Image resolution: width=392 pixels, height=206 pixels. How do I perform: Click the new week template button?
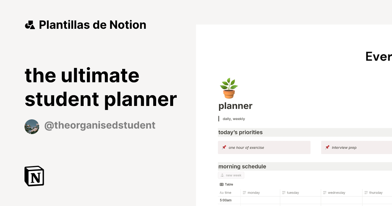pyautogui.click(x=231, y=175)
